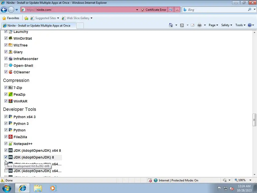Screen dimensions: 257x193
Task: Click the RSS feeds icon
Action: (x=182, y=25)
